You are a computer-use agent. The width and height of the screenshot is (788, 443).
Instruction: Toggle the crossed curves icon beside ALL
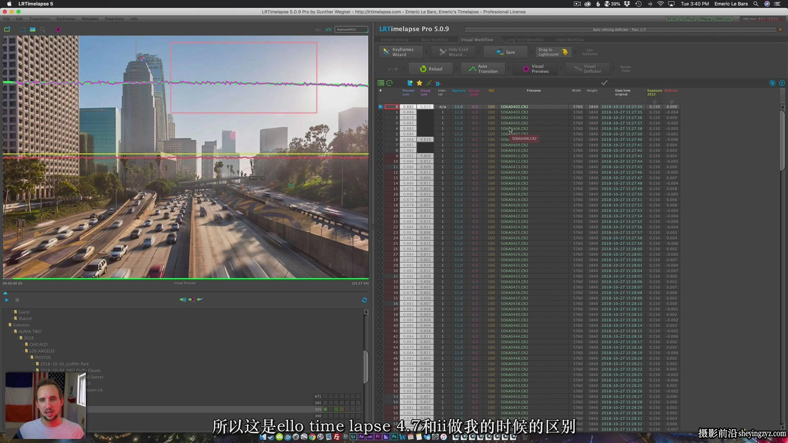tap(328, 30)
